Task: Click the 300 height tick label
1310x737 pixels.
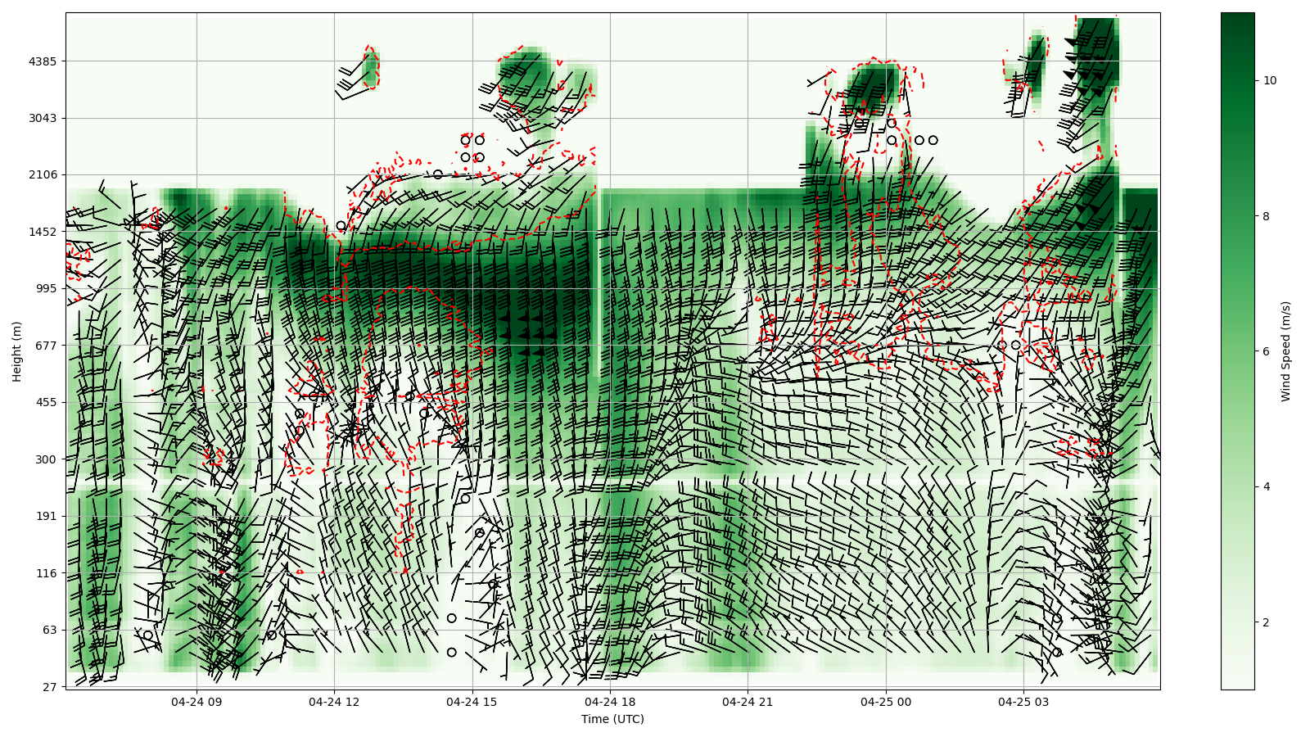Action: [x=45, y=459]
